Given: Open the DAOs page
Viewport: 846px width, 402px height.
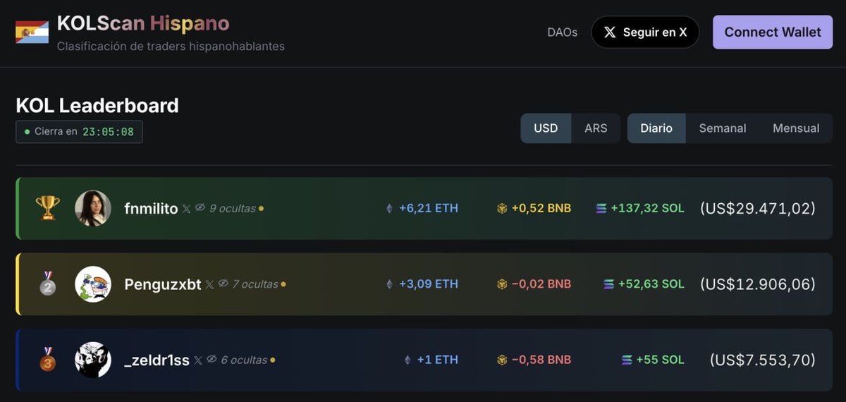Looking at the screenshot, I should pyautogui.click(x=562, y=32).
